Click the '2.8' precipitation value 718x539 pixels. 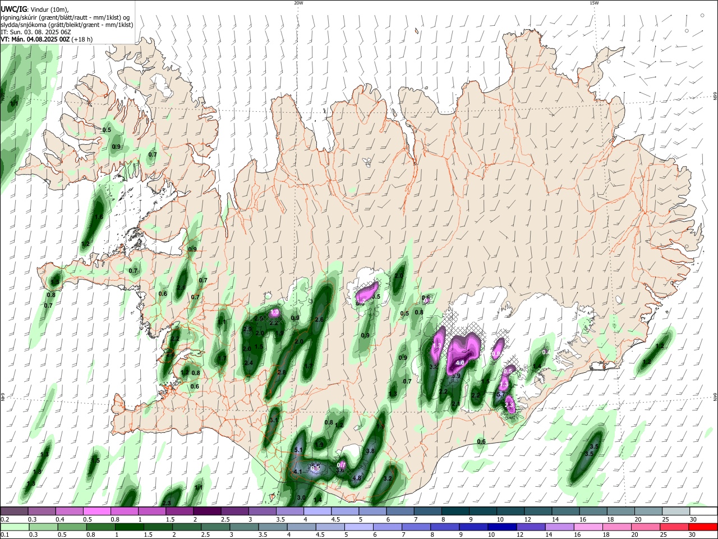coord(282,372)
